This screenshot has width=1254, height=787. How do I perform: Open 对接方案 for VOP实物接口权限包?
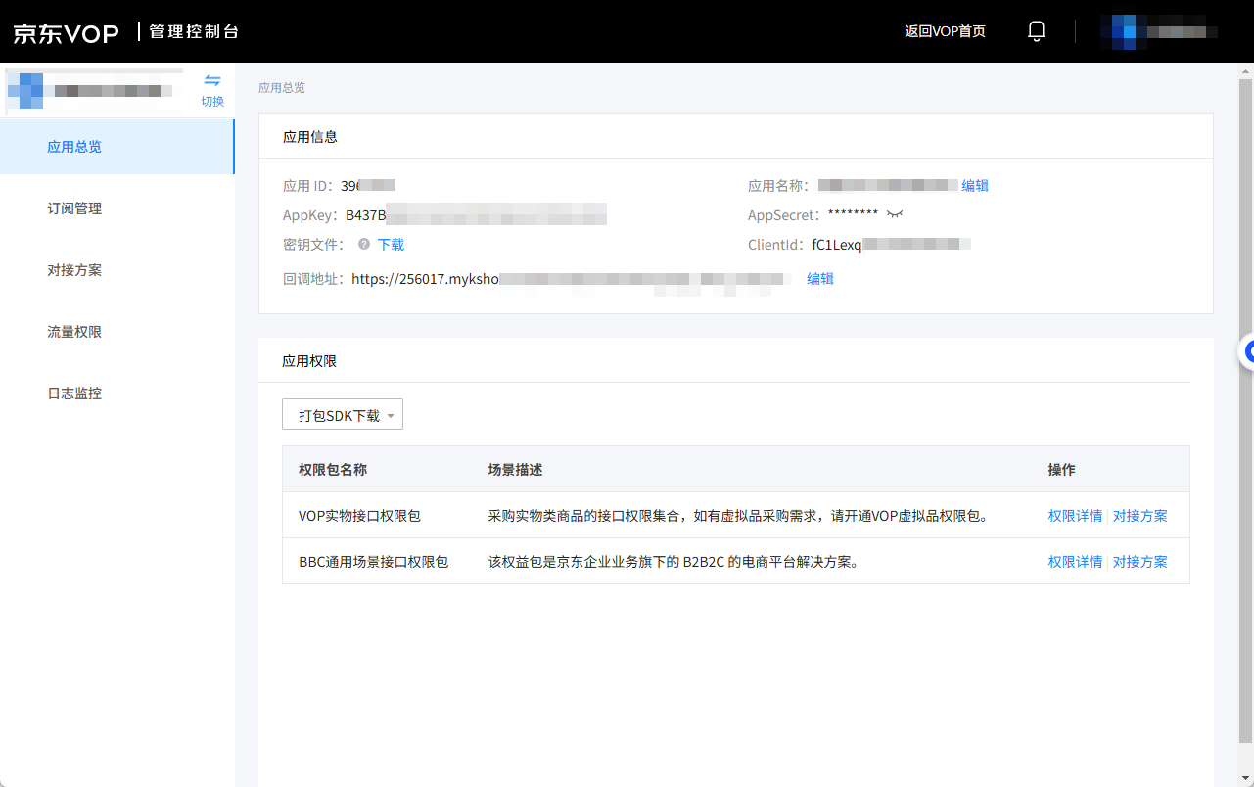1140,515
